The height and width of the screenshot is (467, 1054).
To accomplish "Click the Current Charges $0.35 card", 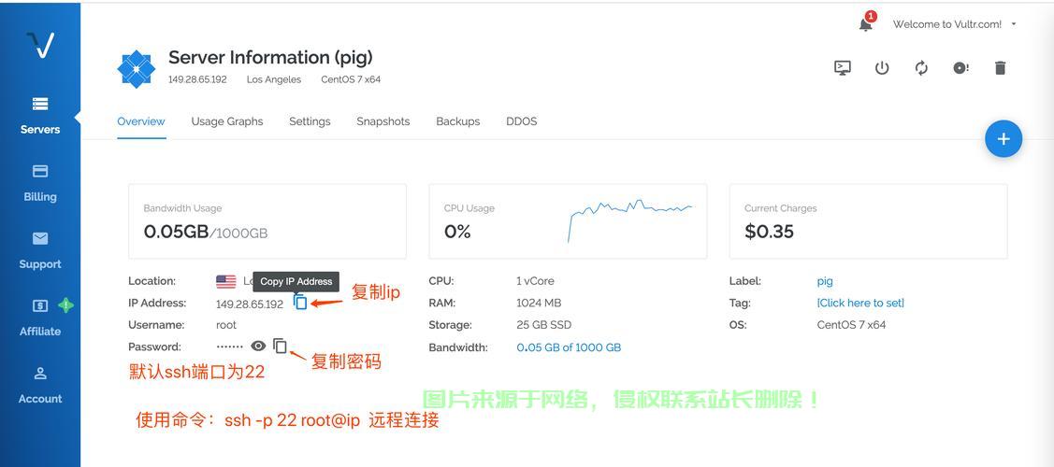I will (868, 221).
